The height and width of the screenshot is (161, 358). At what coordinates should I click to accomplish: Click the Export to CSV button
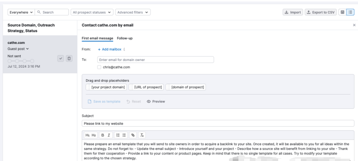[x=320, y=12]
